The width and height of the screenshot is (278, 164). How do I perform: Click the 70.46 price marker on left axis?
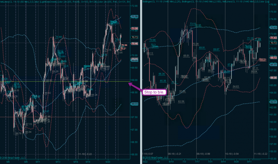135,44
